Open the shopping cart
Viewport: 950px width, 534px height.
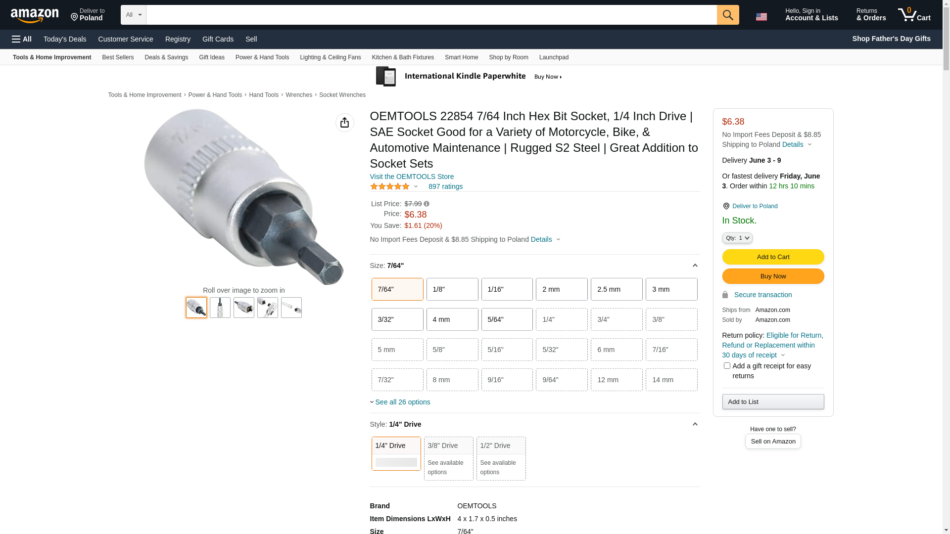pyautogui.click(x=914, y=15)
